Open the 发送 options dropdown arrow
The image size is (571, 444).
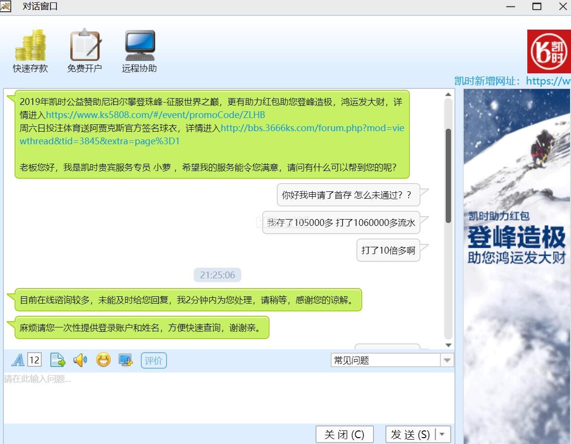[x=442, y=434]
